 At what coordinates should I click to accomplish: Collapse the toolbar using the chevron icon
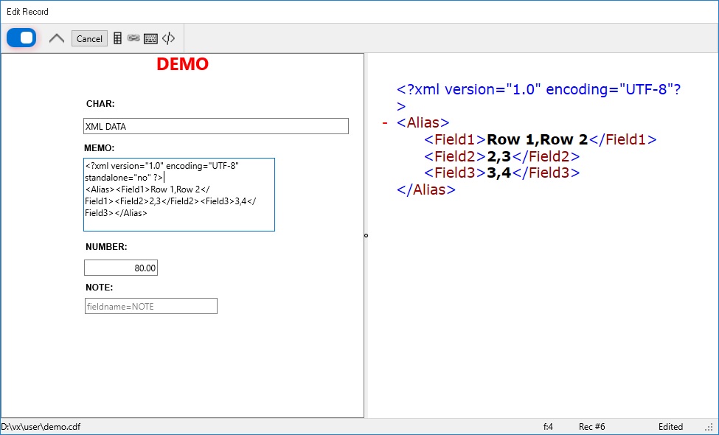(x=56, y=37)
